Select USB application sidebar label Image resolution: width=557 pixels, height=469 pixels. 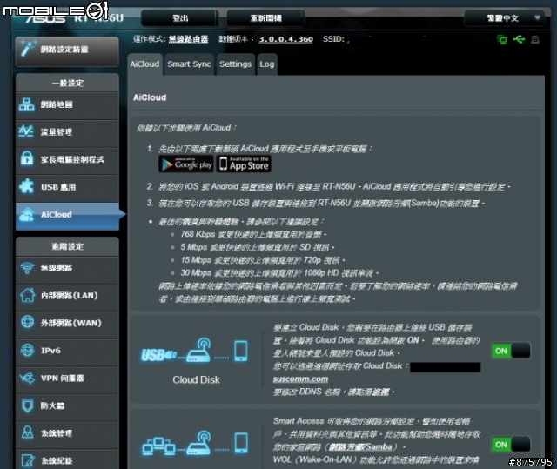pyautogui.click(x=58, y=187)
